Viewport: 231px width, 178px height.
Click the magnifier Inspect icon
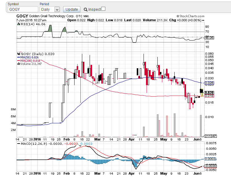(x=85, y=10)
